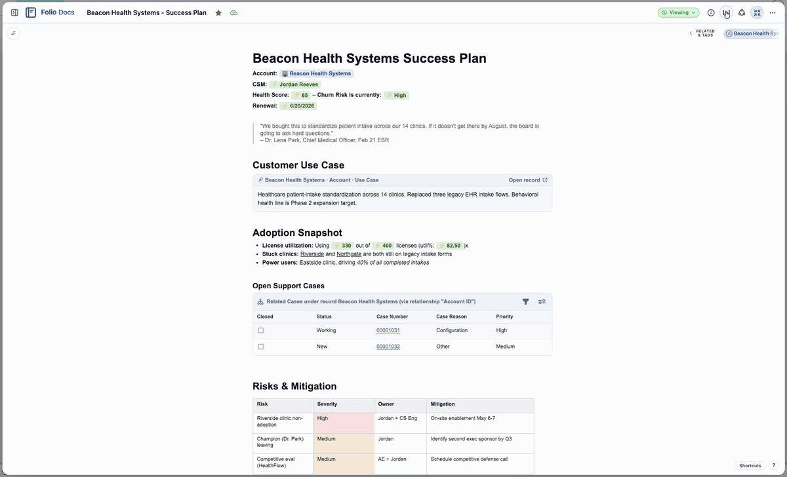
Task: Click the analytics chart icon in the header
Action: [726, 12]
